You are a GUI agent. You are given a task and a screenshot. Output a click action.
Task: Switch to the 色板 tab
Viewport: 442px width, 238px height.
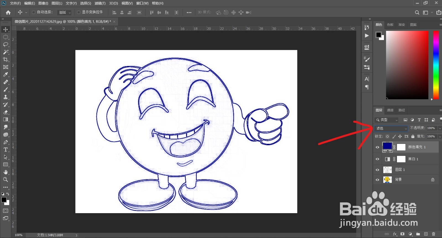[390, 25]
